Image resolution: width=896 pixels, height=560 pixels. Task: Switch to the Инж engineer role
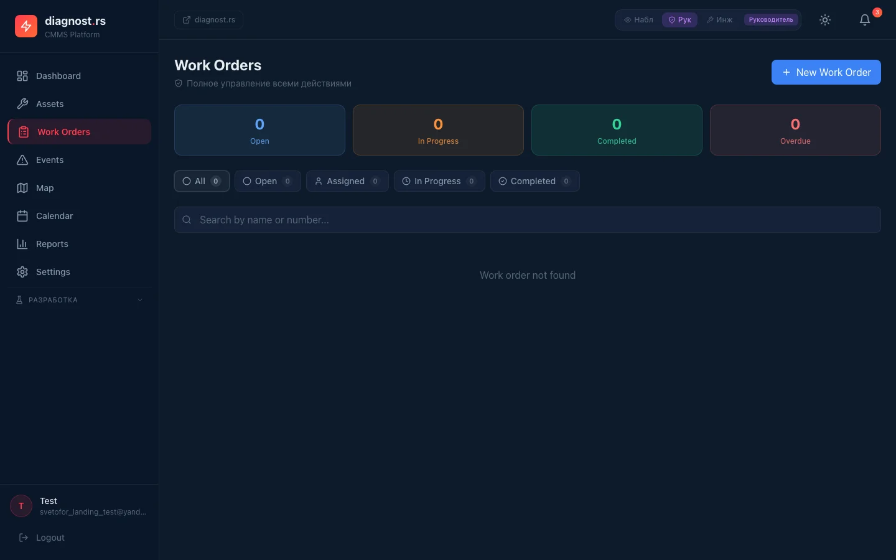pyautogui.click(x=719, y=20)
